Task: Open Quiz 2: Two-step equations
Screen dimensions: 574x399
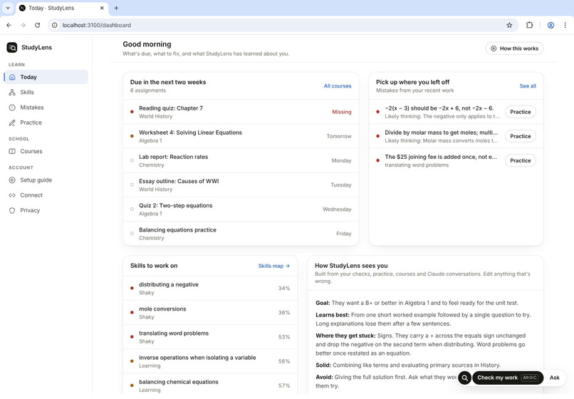Action: [241, 209]
